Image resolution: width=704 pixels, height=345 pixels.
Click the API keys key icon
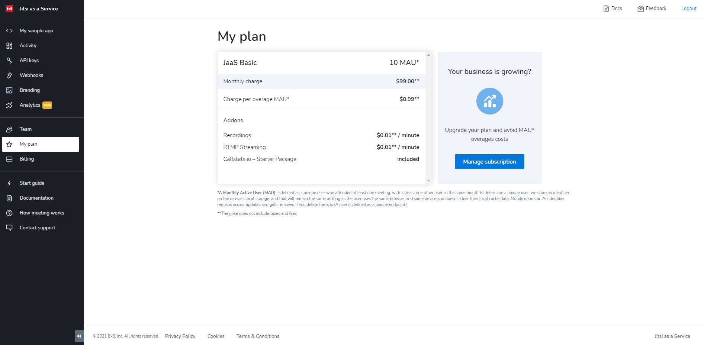click(x=9, y=60)
